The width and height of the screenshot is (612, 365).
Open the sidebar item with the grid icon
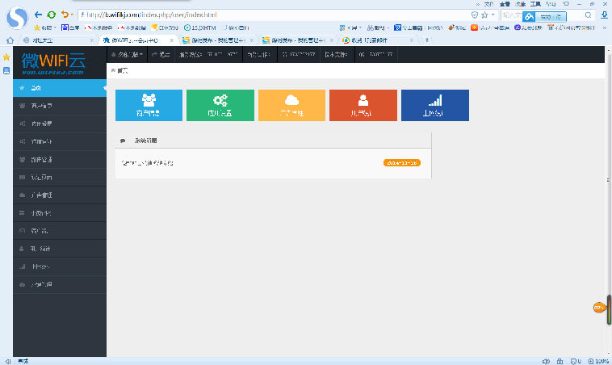coord(60,177)
